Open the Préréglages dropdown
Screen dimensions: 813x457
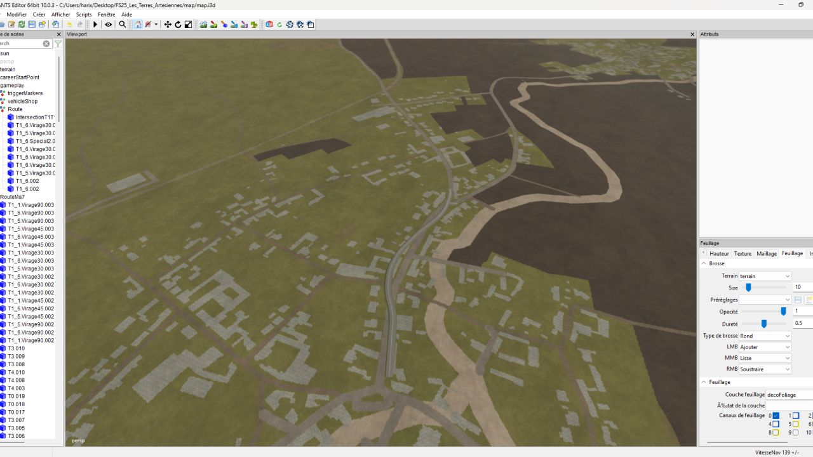[765, 300]
